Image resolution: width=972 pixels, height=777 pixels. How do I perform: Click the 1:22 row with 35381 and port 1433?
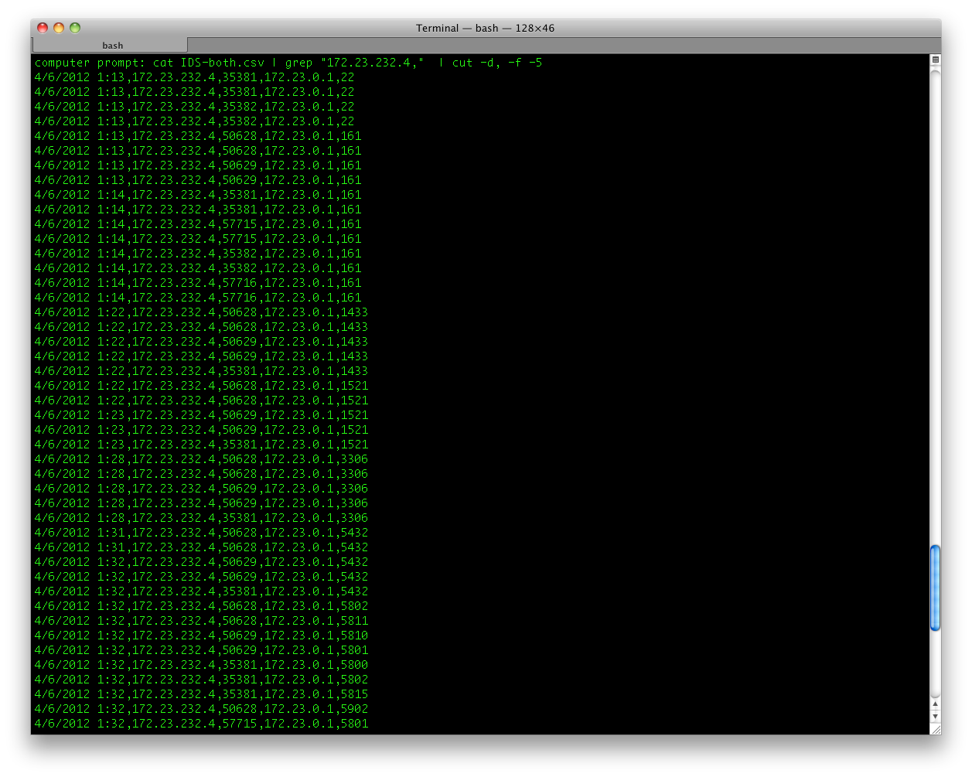click(201, 371)
